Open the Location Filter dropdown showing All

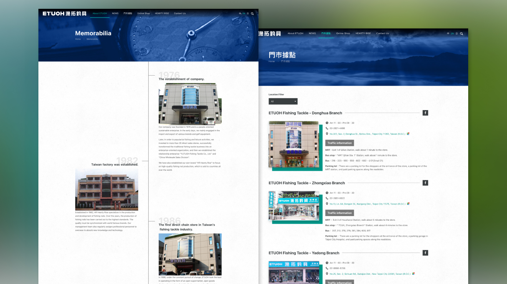pos(283,101)
